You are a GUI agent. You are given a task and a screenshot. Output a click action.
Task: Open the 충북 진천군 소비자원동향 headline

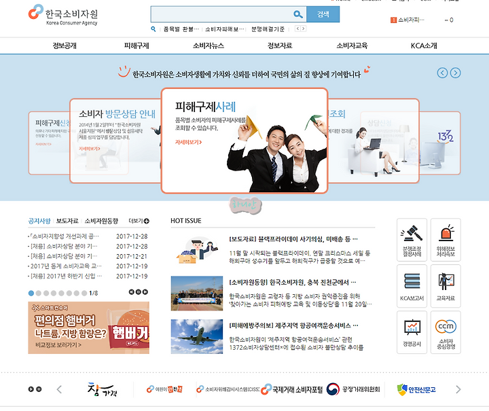(x=293, y=283)
